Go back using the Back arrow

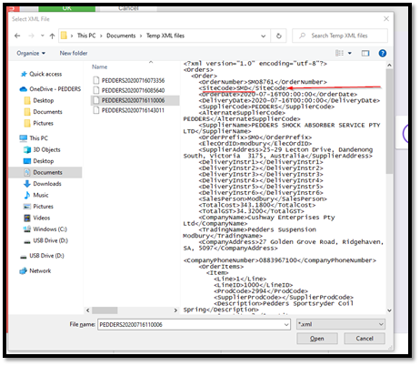17,36
